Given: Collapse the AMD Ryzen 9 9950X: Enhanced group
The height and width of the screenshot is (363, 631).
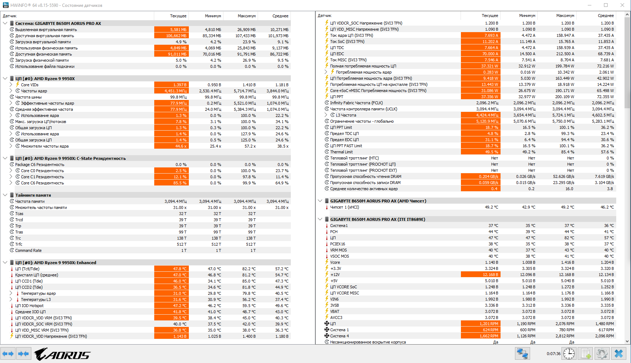Looking at the screenshot, I should (x=5, y=263).
